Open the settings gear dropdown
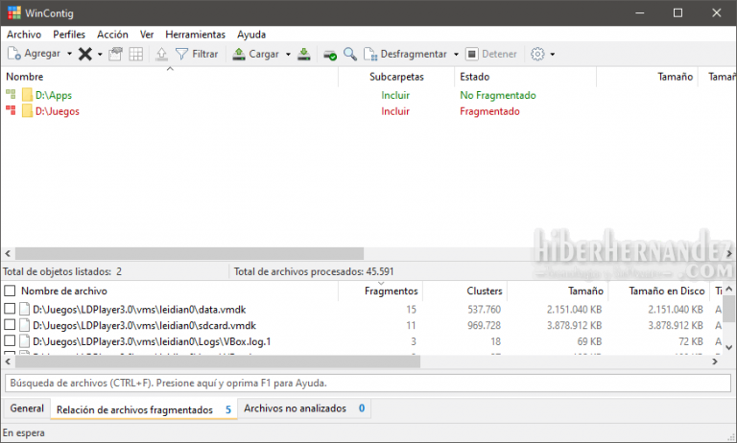Viewport: 737px width, 443px height. 542,54
